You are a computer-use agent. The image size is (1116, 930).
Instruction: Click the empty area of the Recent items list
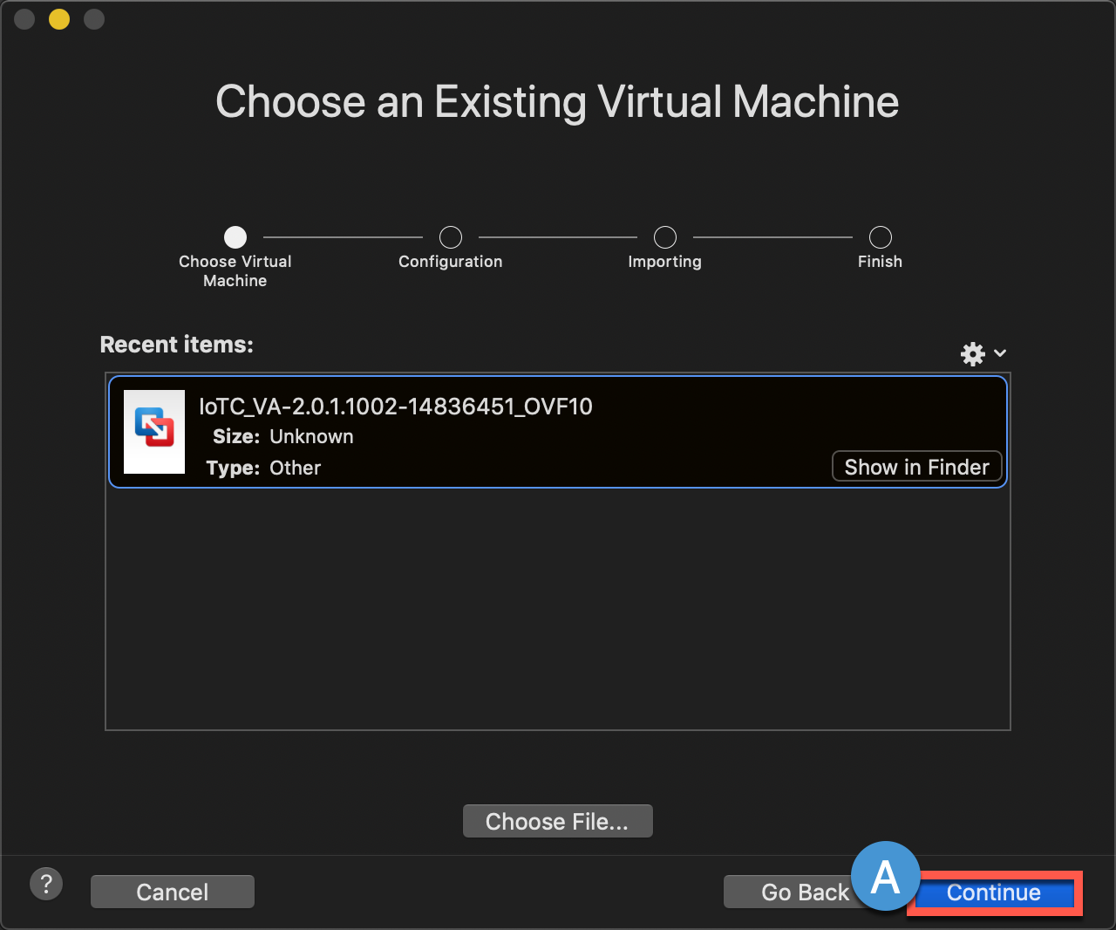point(558,611)
